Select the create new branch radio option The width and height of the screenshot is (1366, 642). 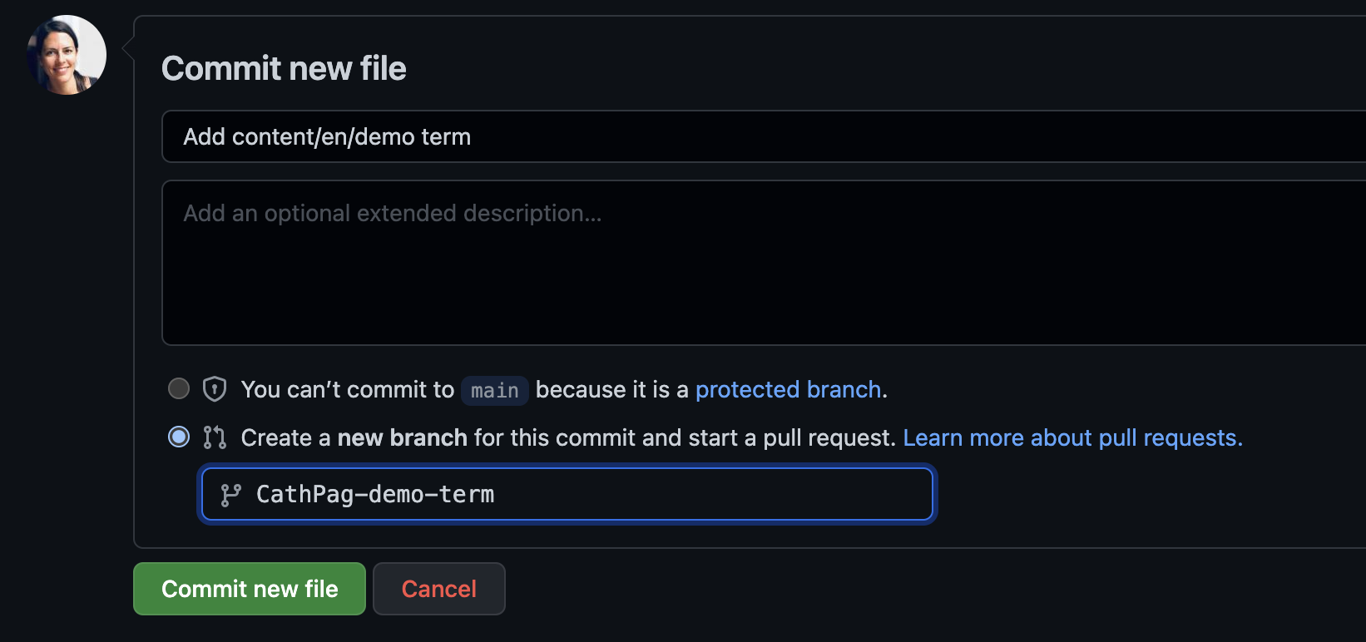pos(178,436)
